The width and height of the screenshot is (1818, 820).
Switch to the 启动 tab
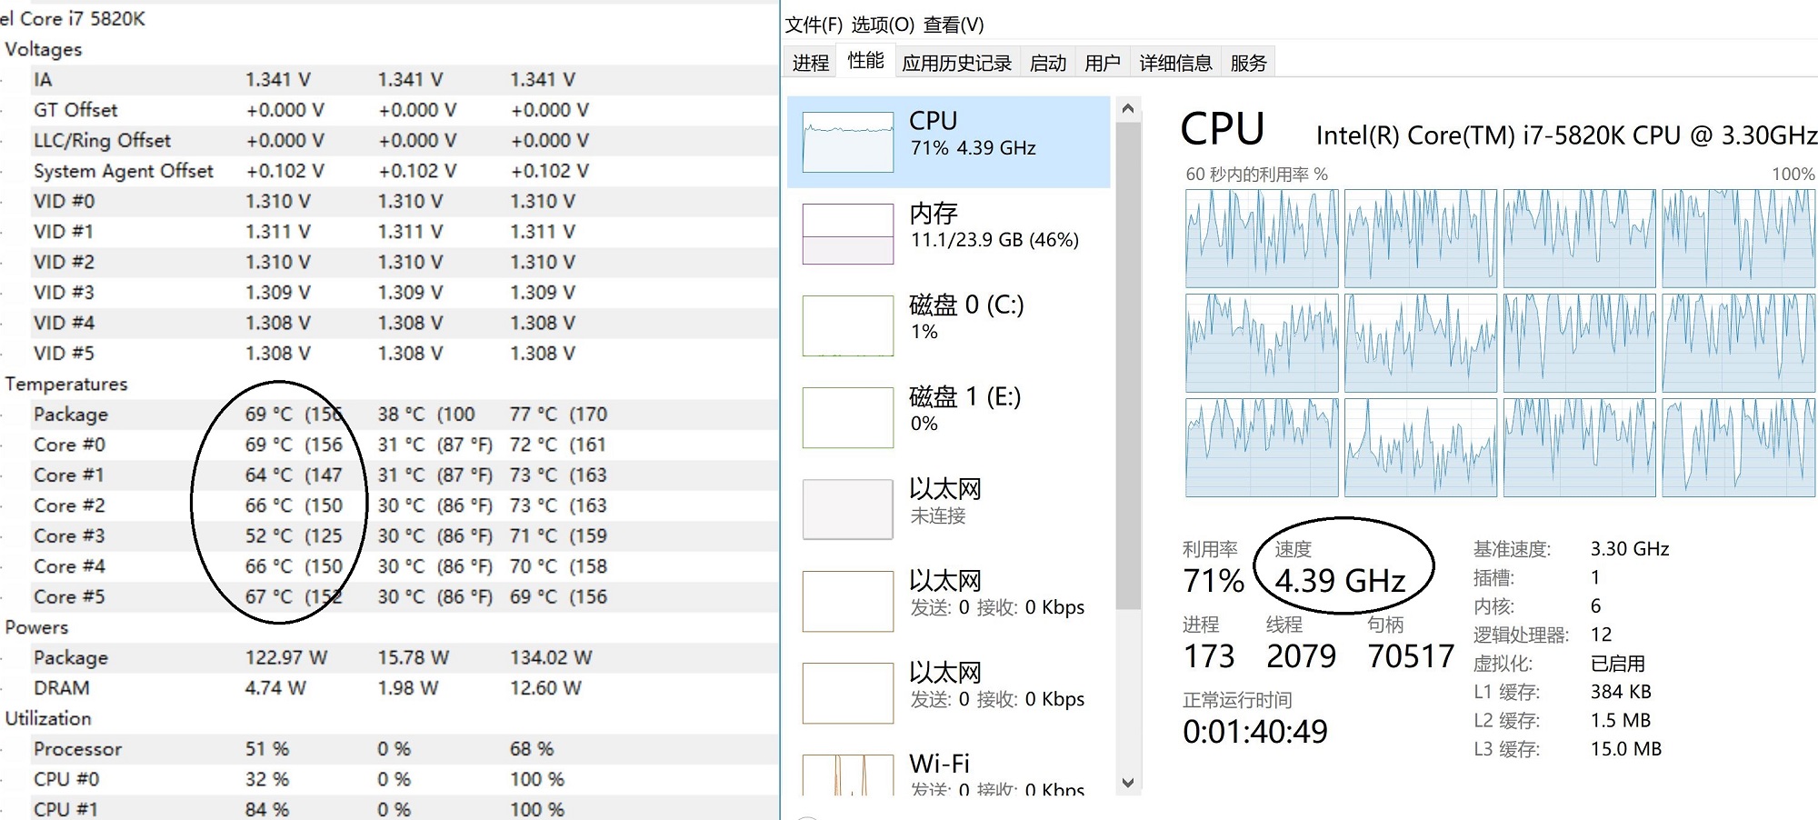(x=1047, y=62)
